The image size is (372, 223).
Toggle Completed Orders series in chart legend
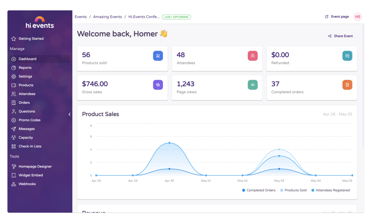click(259, 190)
